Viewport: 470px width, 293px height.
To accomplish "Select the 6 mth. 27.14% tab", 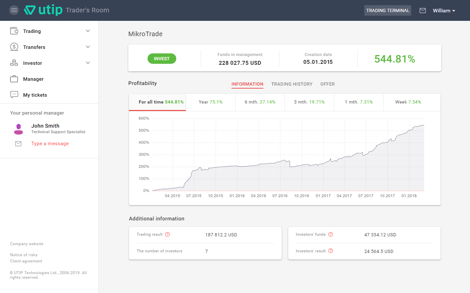I will (x=260, y=102).
